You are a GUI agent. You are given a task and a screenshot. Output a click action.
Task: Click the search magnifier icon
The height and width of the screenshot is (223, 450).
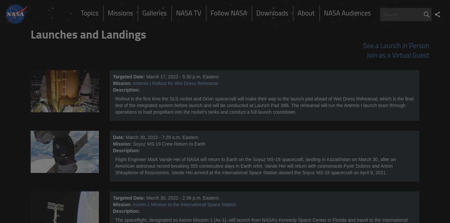426,14
